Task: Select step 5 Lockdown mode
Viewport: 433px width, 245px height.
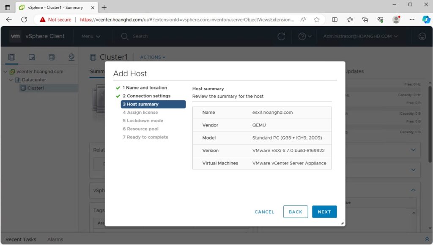Action: coord(143,121)
